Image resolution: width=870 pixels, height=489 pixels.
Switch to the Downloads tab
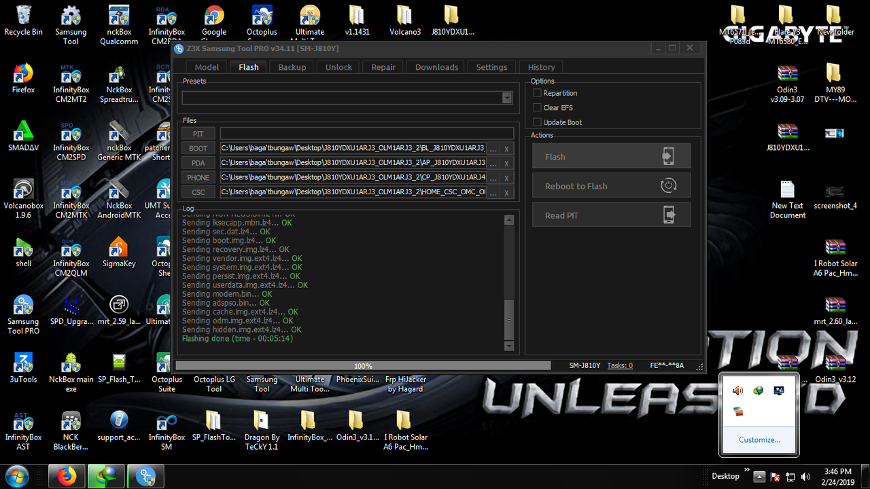436,67
